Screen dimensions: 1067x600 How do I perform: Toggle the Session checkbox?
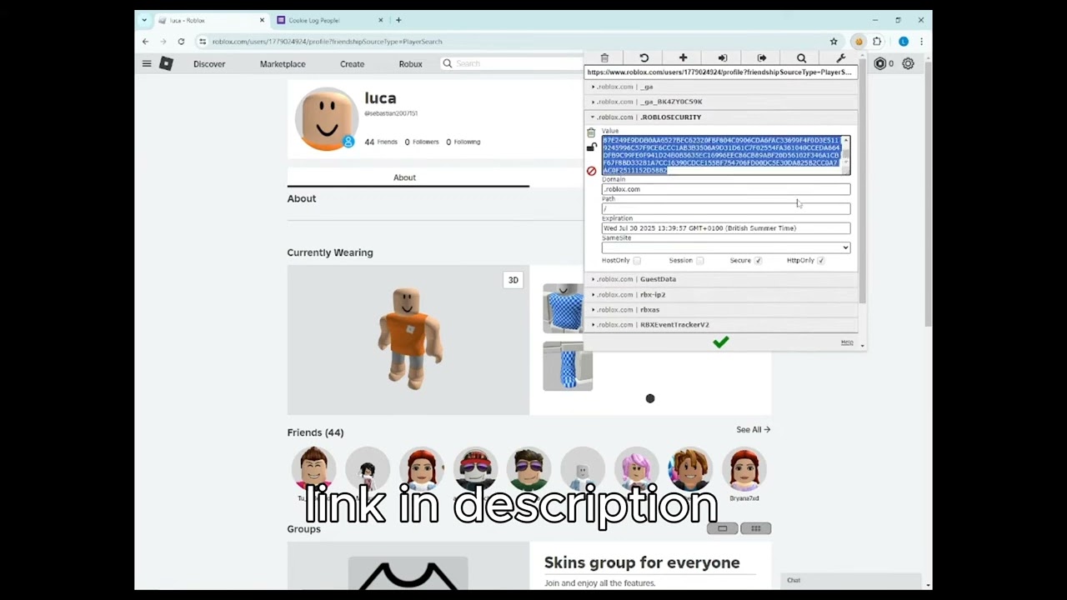[x=699, y=261]
